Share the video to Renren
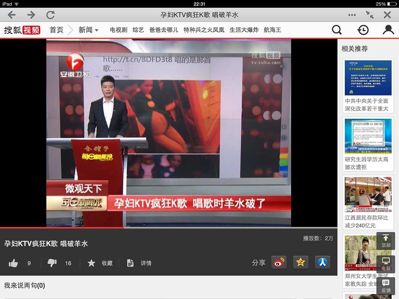Screen dimensions: 399x299 [x=323, y=262]
